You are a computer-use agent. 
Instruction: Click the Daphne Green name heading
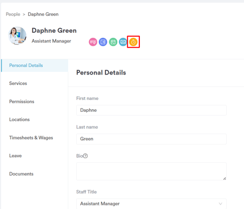click(x=54, y=31)
